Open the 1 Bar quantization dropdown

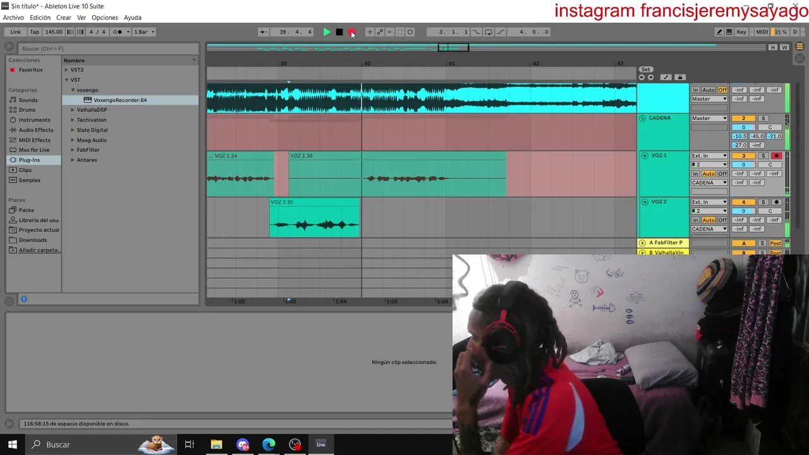coord(144,32)
